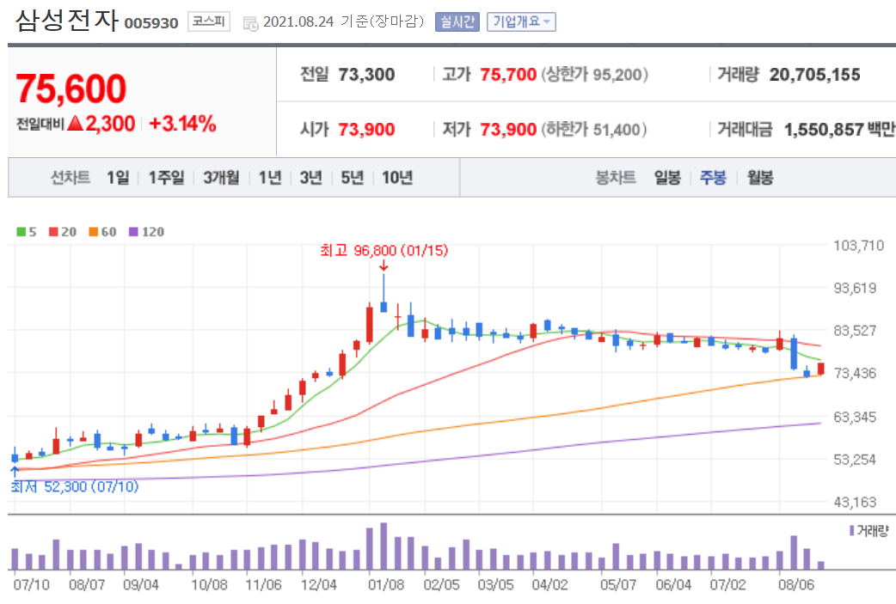
Task: Click the 삼성전자 stock name heading
Action: click(67, 21)
